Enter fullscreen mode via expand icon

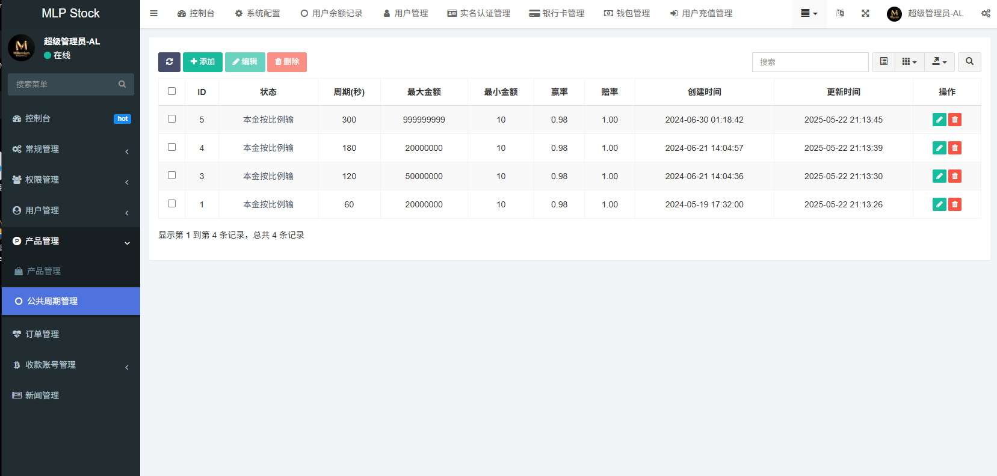pyautogui.click(x=865, y=13)
